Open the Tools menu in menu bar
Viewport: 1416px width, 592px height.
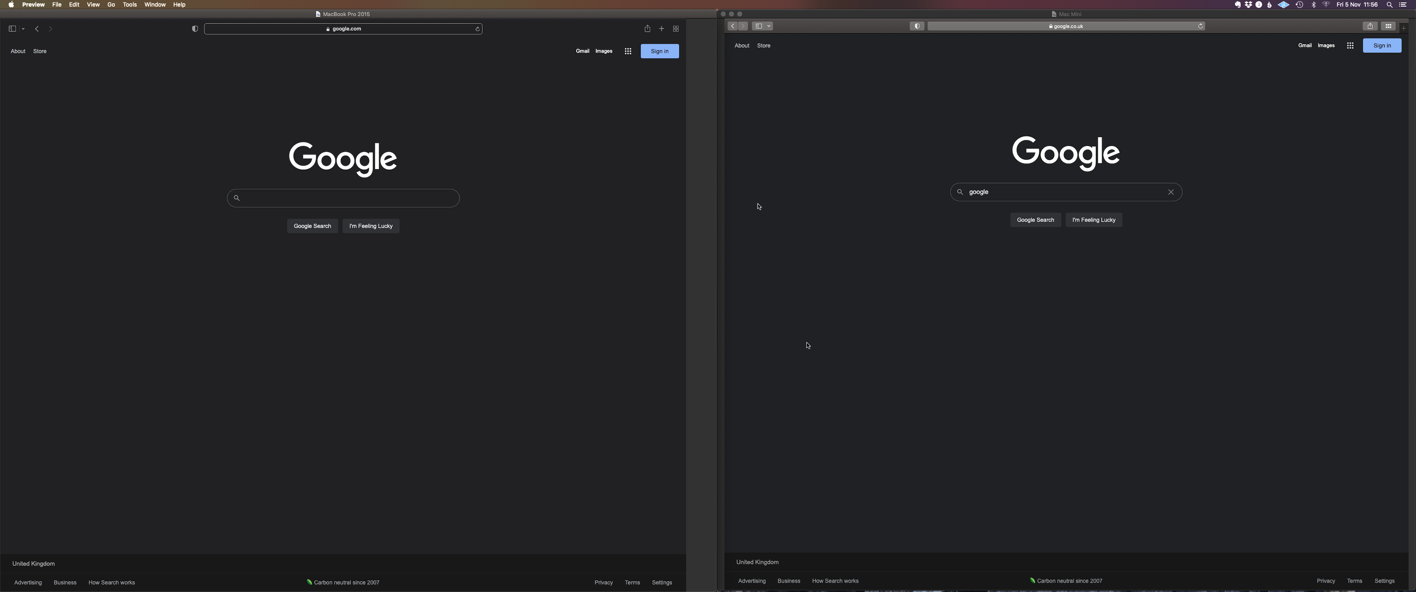[x=130, y=5]
